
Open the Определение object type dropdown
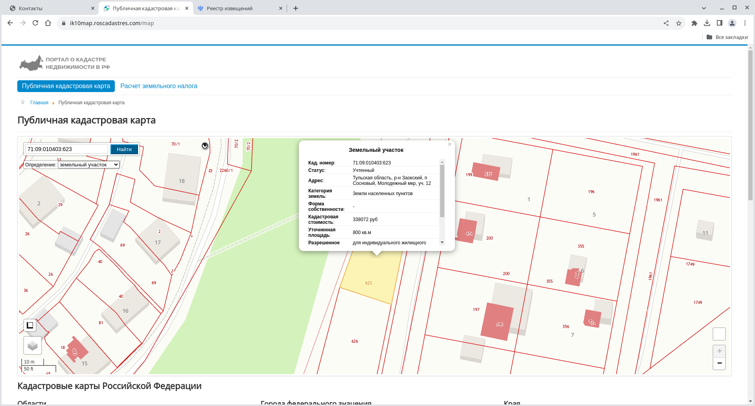point(88,165)
